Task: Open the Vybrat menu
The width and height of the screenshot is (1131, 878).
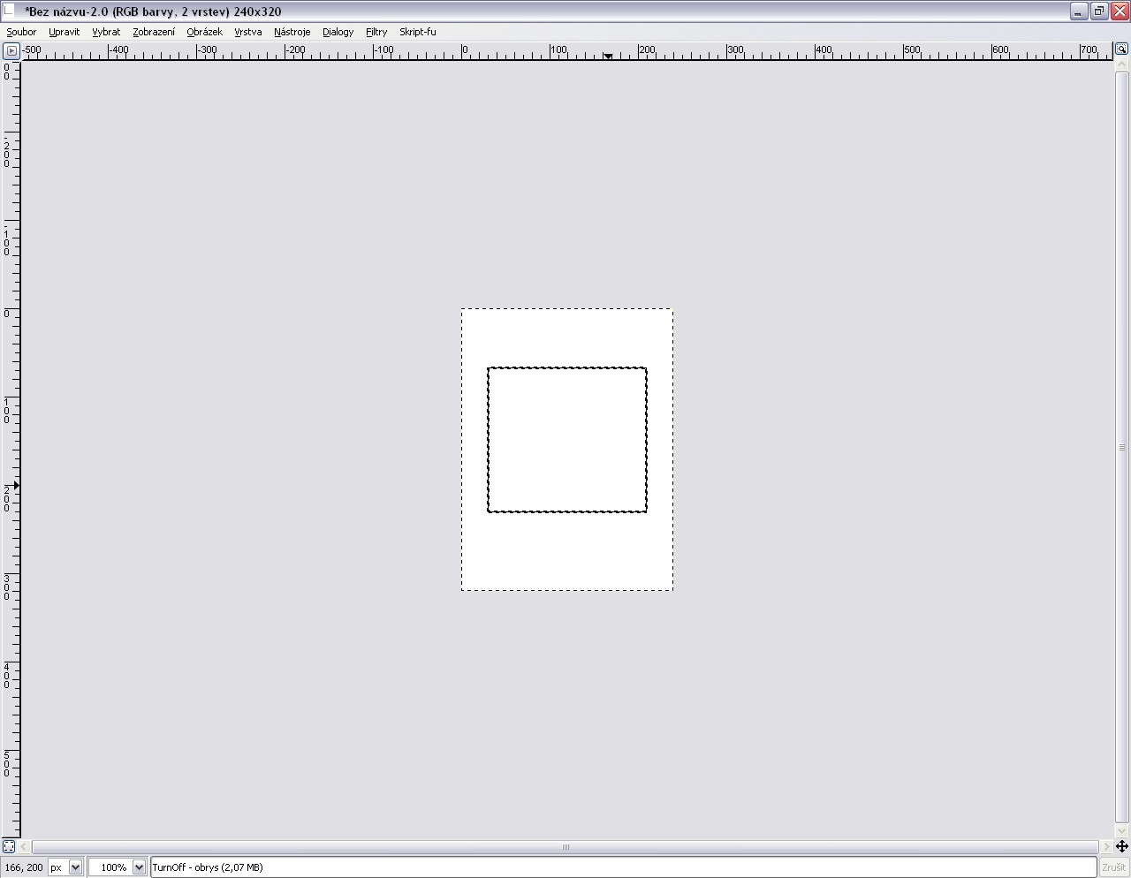Action: coord(106,32)
